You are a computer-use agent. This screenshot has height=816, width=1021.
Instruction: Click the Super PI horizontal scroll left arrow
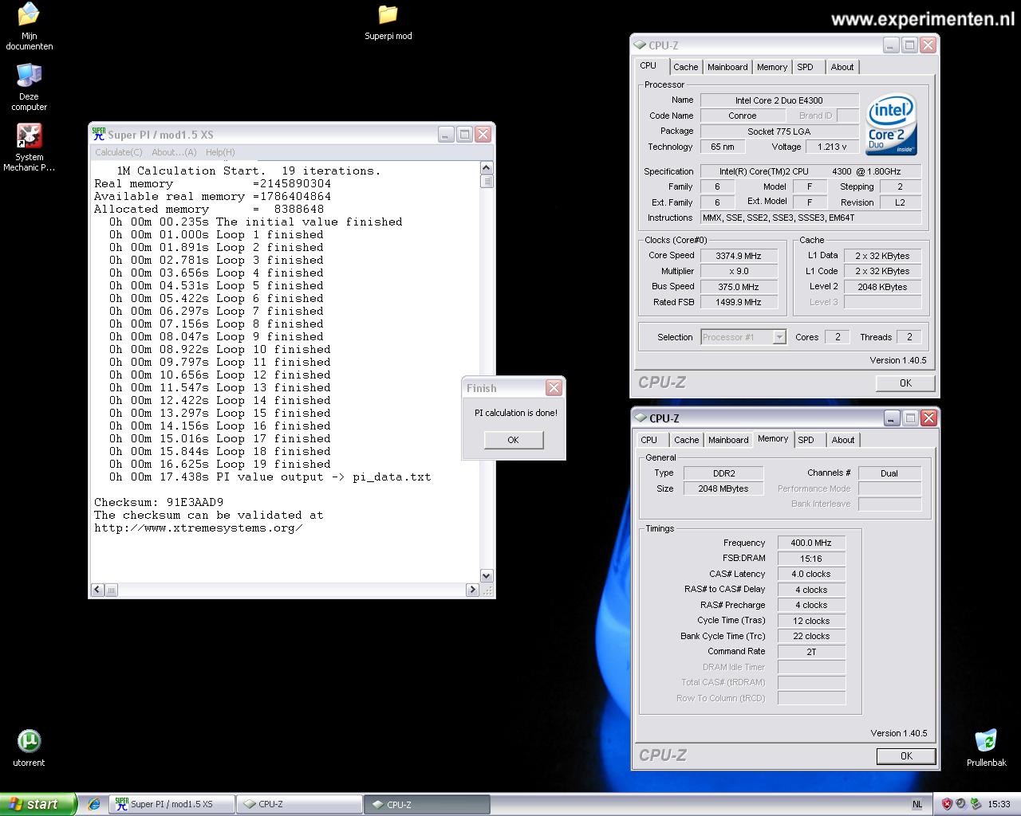point(97,590)
